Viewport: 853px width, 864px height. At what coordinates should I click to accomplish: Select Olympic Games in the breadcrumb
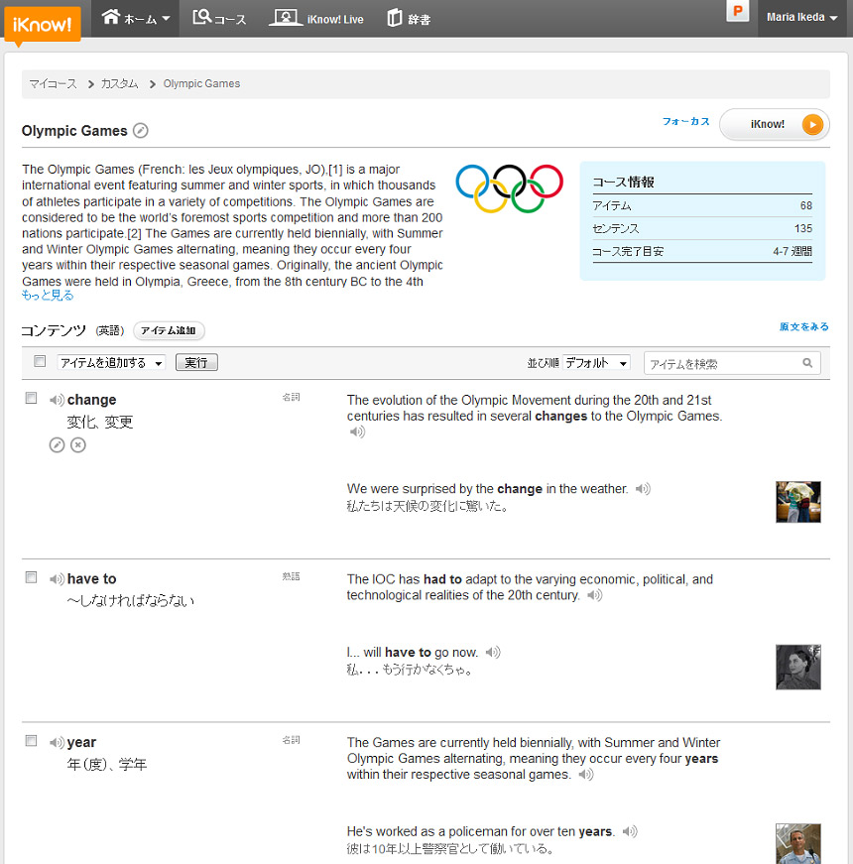[x=201, y=83]
